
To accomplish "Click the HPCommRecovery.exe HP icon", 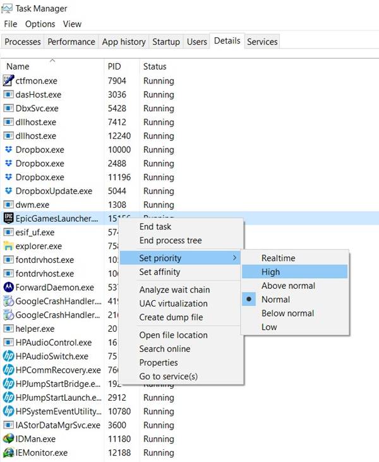I will 9,370.
